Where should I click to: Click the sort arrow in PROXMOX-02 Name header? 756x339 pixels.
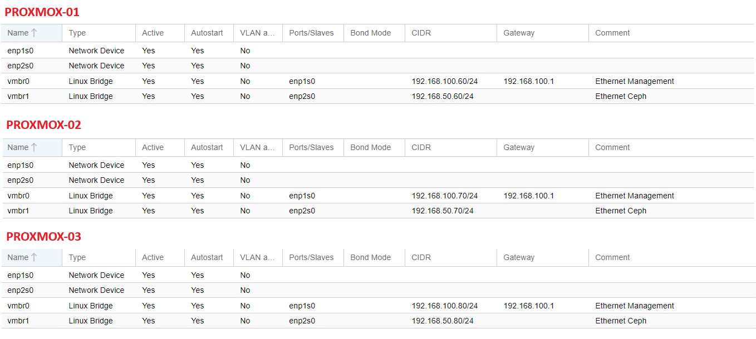(34, 147)
